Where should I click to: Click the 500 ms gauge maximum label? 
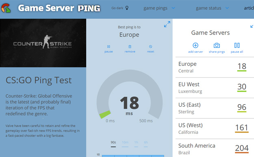pos(146,121)
